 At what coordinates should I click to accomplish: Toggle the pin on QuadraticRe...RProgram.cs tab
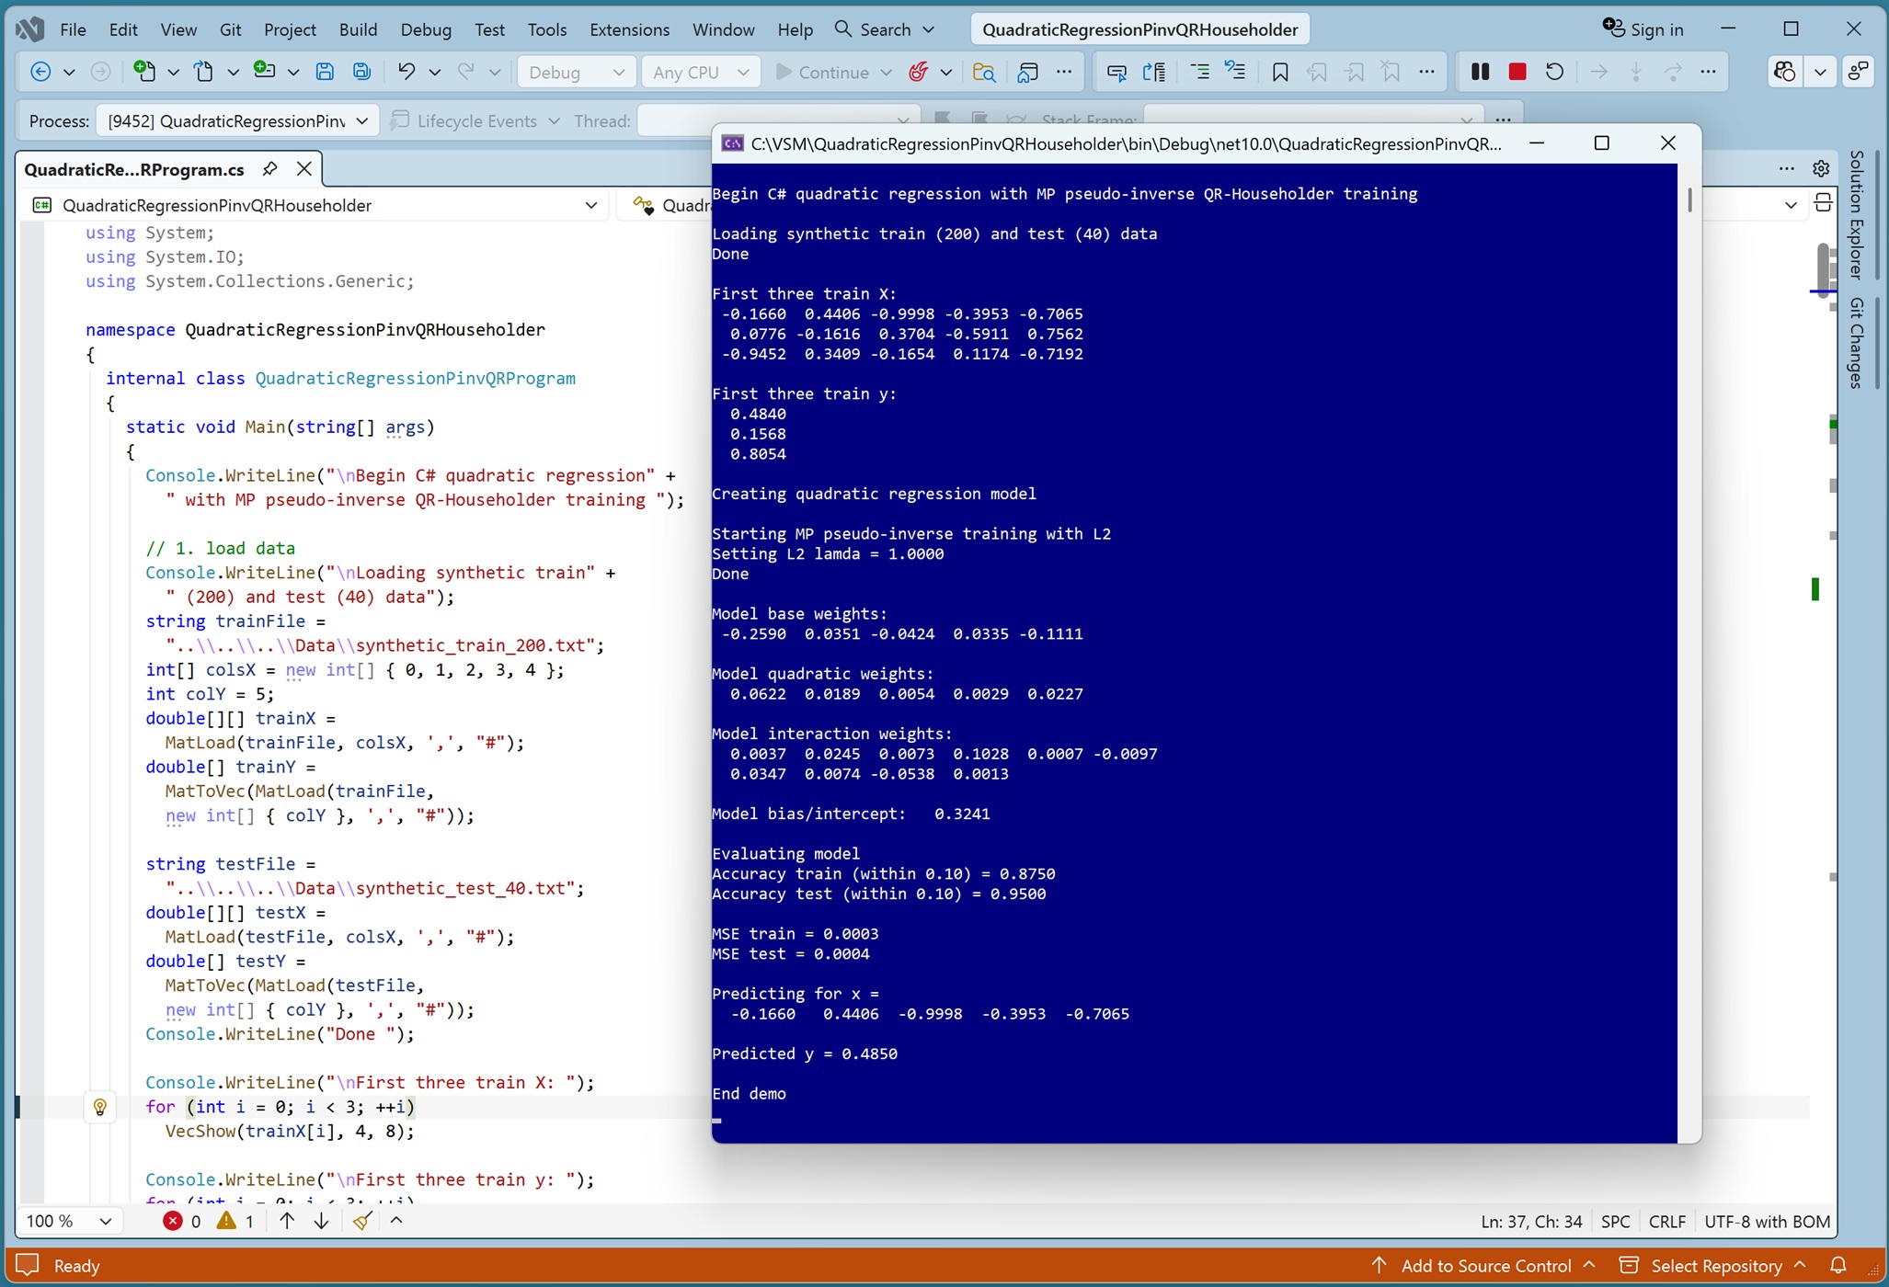(269, 169)
